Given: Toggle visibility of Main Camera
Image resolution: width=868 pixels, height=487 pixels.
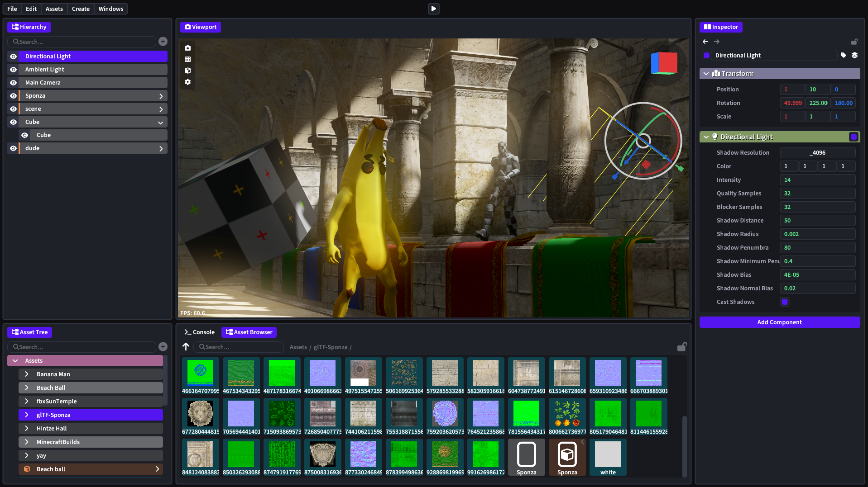Looking at the screenshot, I should point(14,83).
